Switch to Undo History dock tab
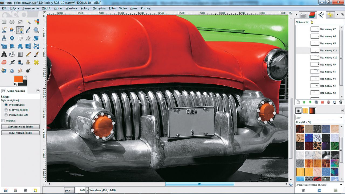The image size is (345, 194). [330, 15]
